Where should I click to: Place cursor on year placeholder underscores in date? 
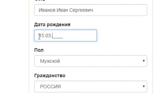pos(58,36)
